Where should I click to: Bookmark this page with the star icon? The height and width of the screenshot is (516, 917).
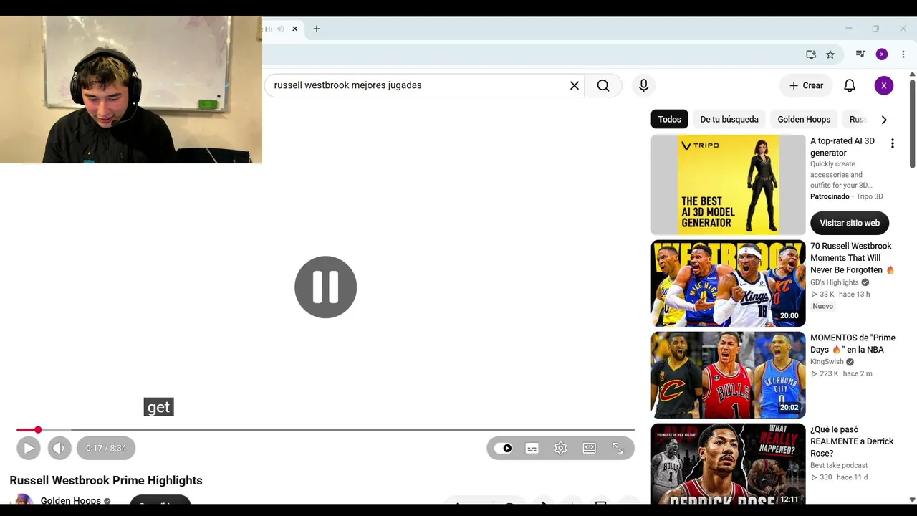point(830,54)
